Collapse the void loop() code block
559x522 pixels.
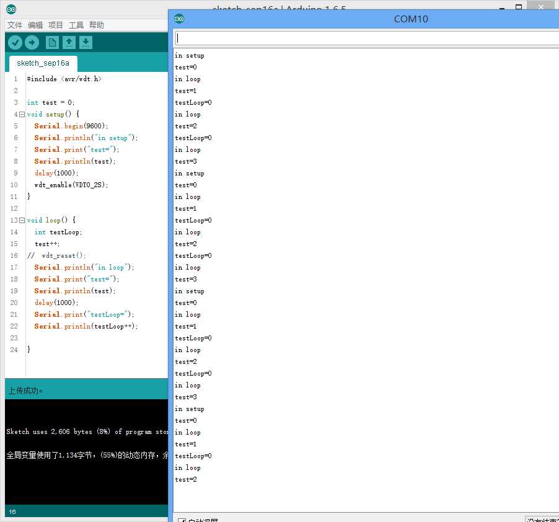pyautogui.click(x=22, y=220)
